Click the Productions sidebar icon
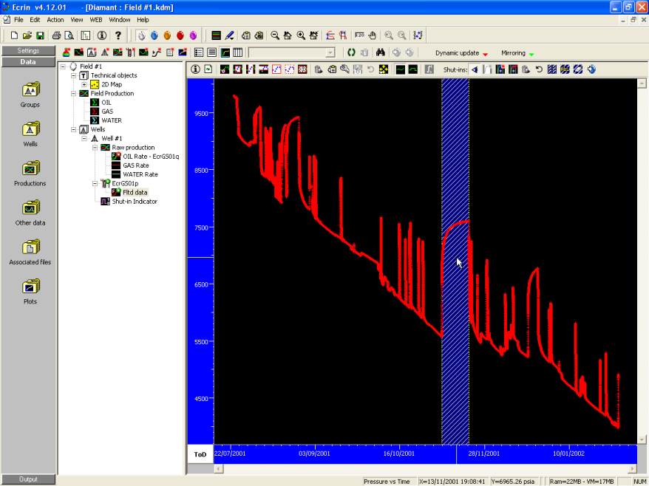649x486 pixels. point(30,170)
